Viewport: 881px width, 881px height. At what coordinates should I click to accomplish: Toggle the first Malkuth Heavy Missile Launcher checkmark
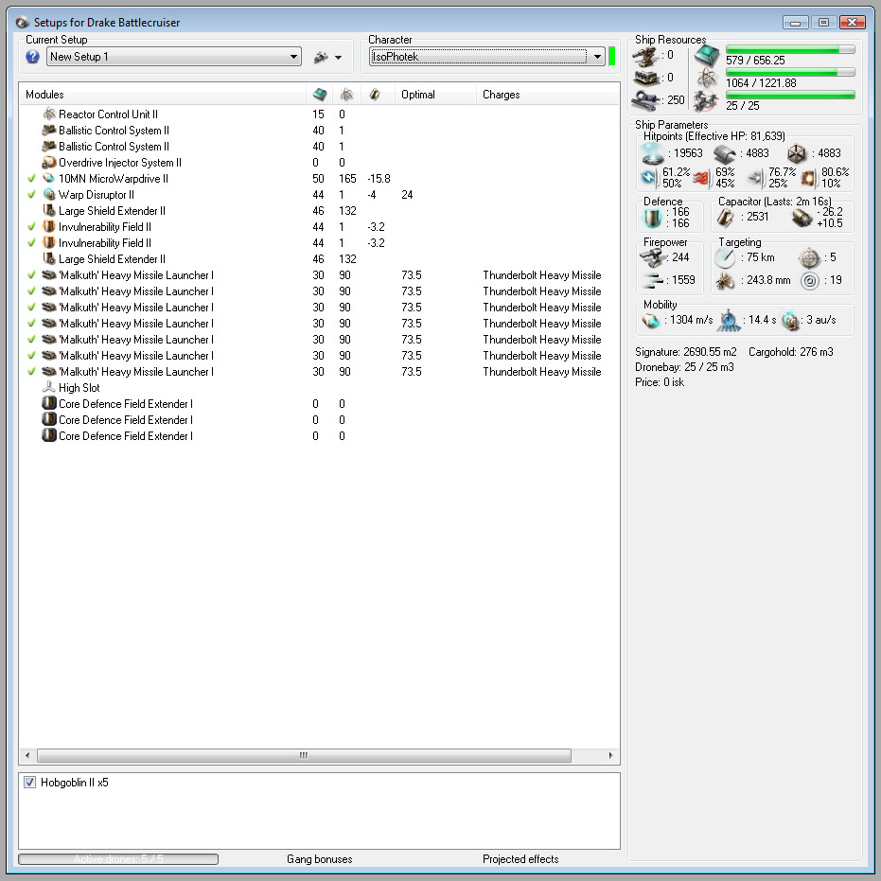point(31,275)
